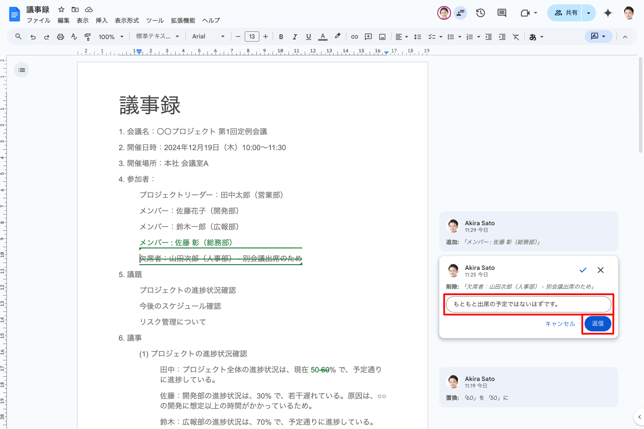
Task: Reject the deletion suggestion with X
Action: [x=601, y=270]
